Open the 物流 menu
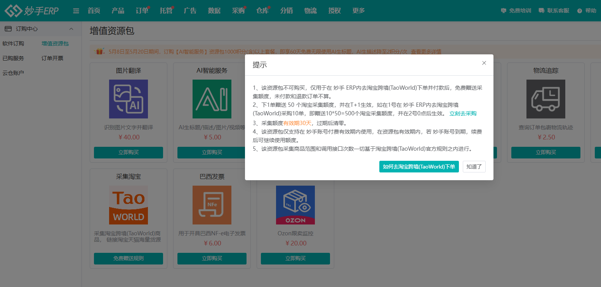This screenshot has height=287, width=601. [311, 11]
